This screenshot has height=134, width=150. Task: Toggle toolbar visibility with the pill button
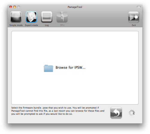(139, 7)
